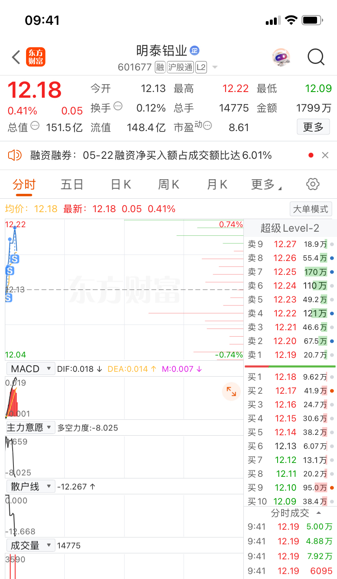This screenshot has height=579, width=337.
Task: Tap the middle S marker on chart
Action: click(10, 270)
